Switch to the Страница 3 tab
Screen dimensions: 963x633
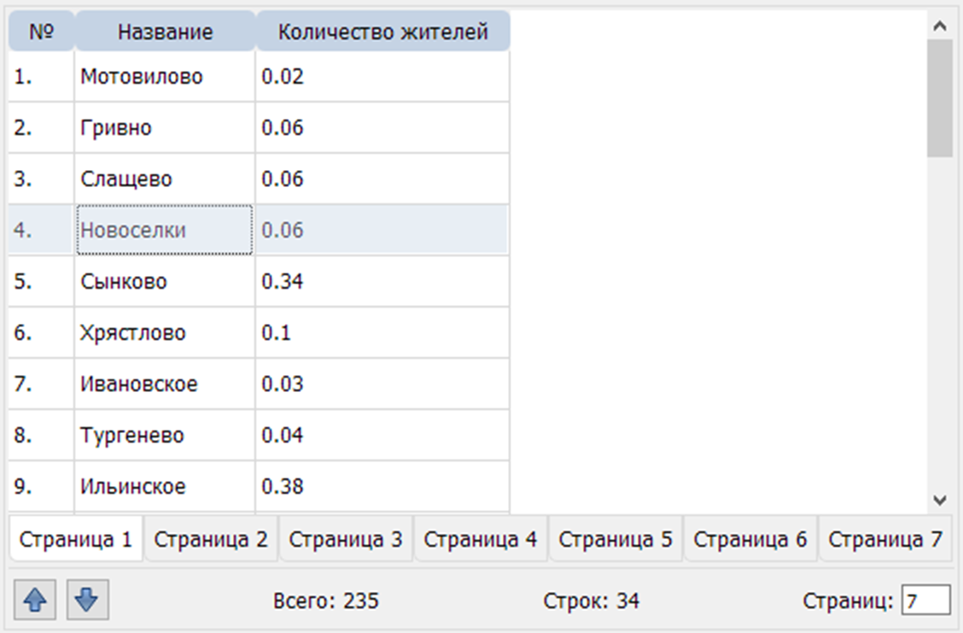coord(346,539)
